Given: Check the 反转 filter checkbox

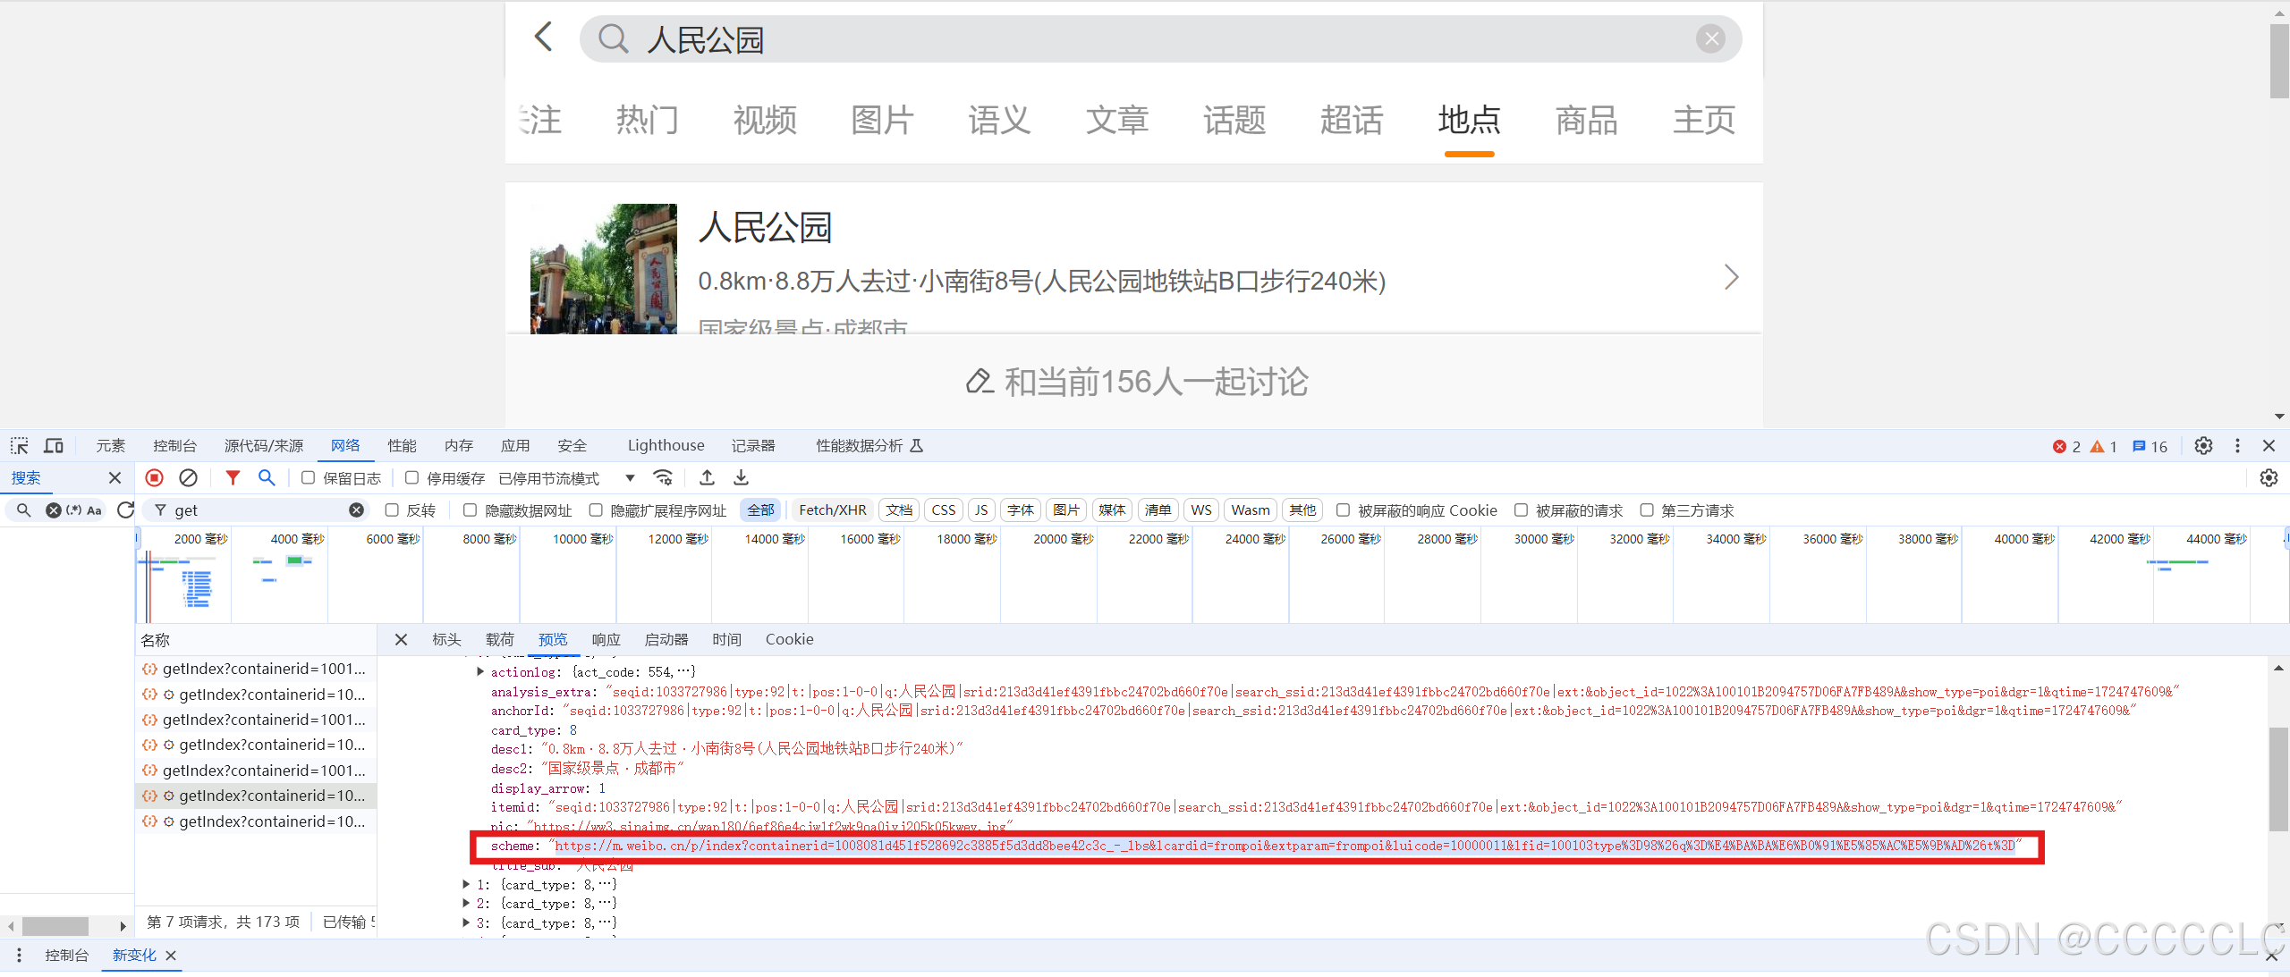Looking at the screenshot, I should tap(392, 510).
